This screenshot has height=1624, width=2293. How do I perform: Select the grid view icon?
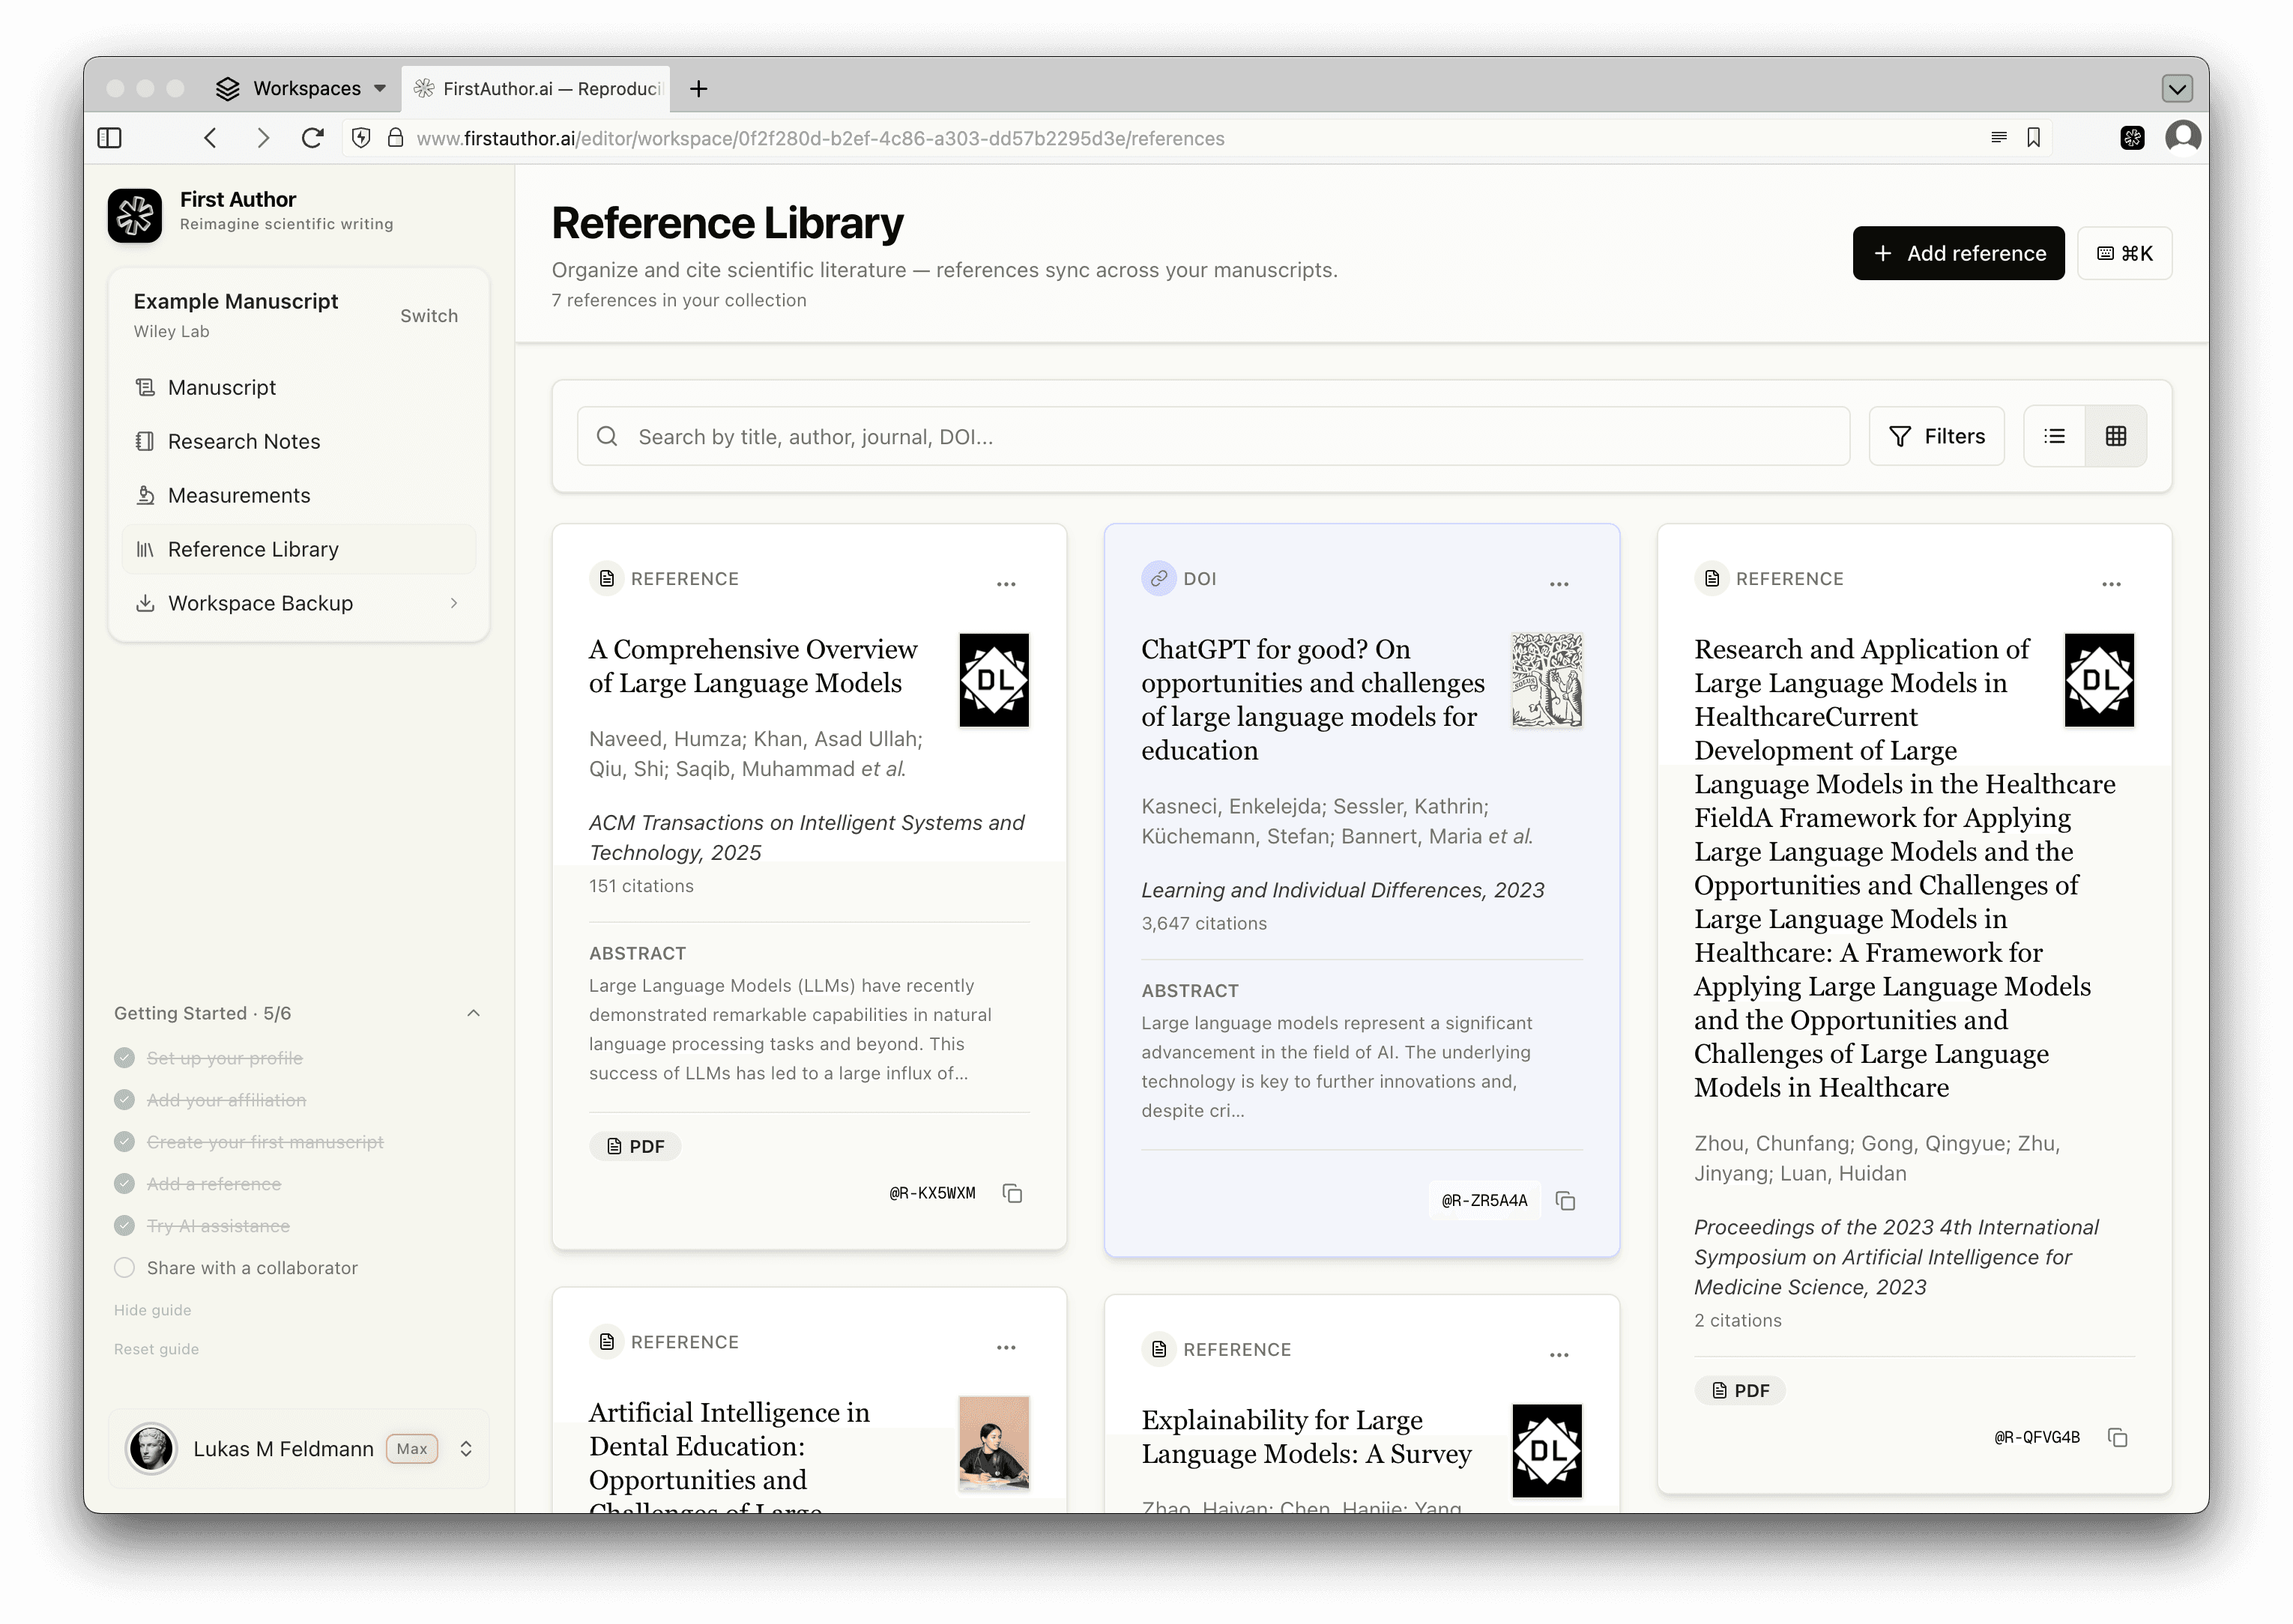pos(2116,435)
